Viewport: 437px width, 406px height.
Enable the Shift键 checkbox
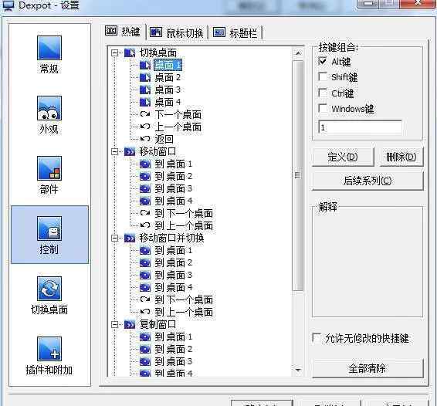(x=323, y=76)
